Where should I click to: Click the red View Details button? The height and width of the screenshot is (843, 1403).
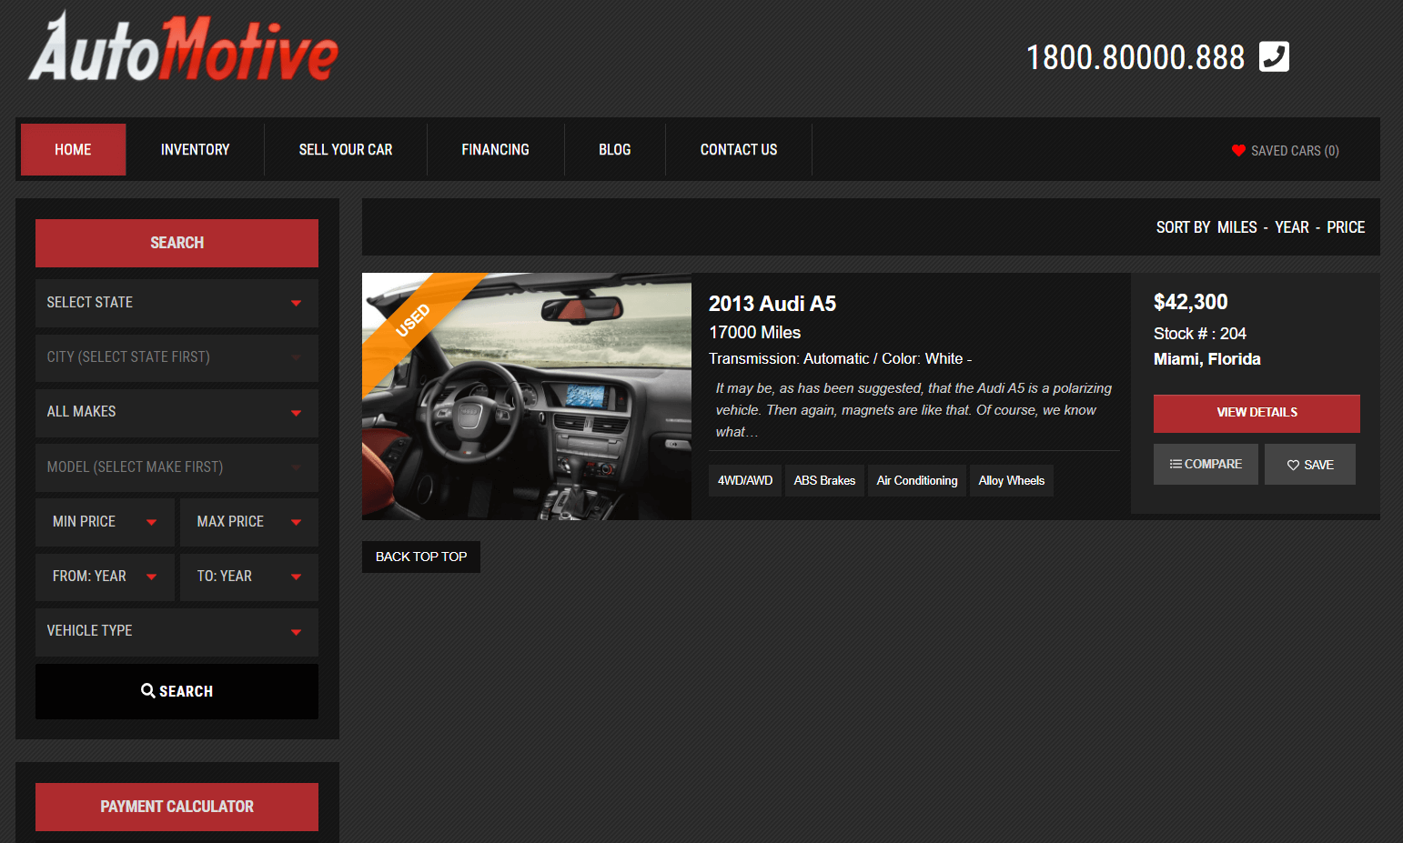point(1257,413)
